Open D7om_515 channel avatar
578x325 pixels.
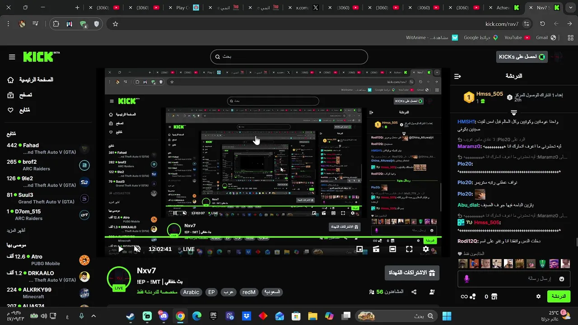(84, 215)
